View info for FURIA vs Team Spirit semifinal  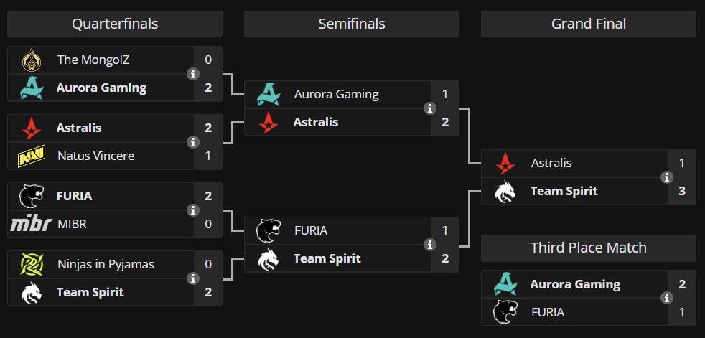(430, 245)
